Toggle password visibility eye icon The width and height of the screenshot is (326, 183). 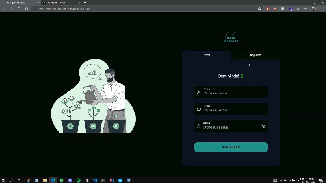point(263,126)
